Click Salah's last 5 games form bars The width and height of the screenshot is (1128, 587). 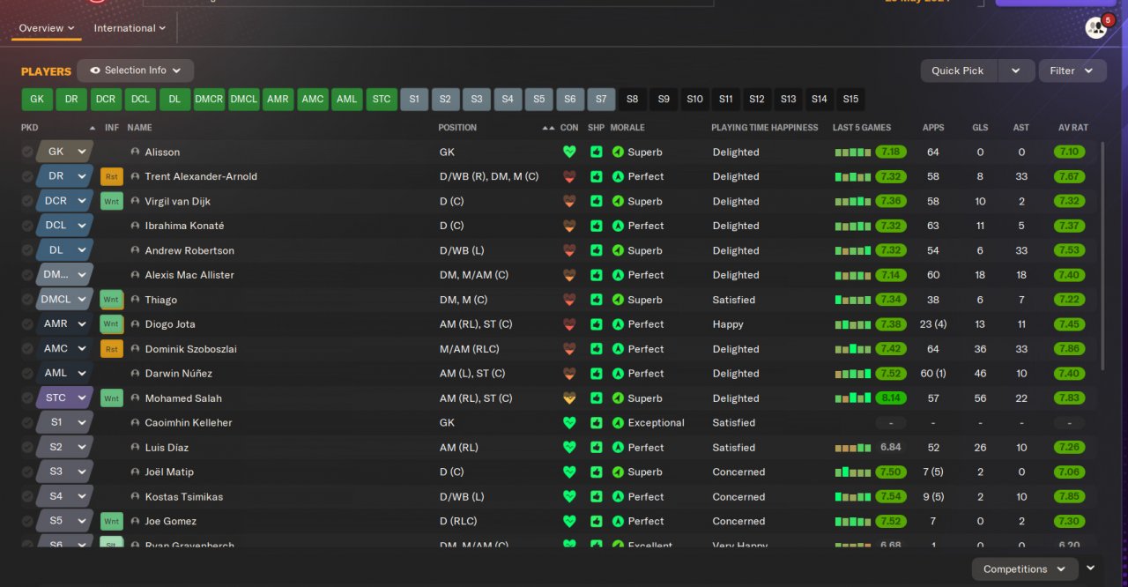point(853,398)
